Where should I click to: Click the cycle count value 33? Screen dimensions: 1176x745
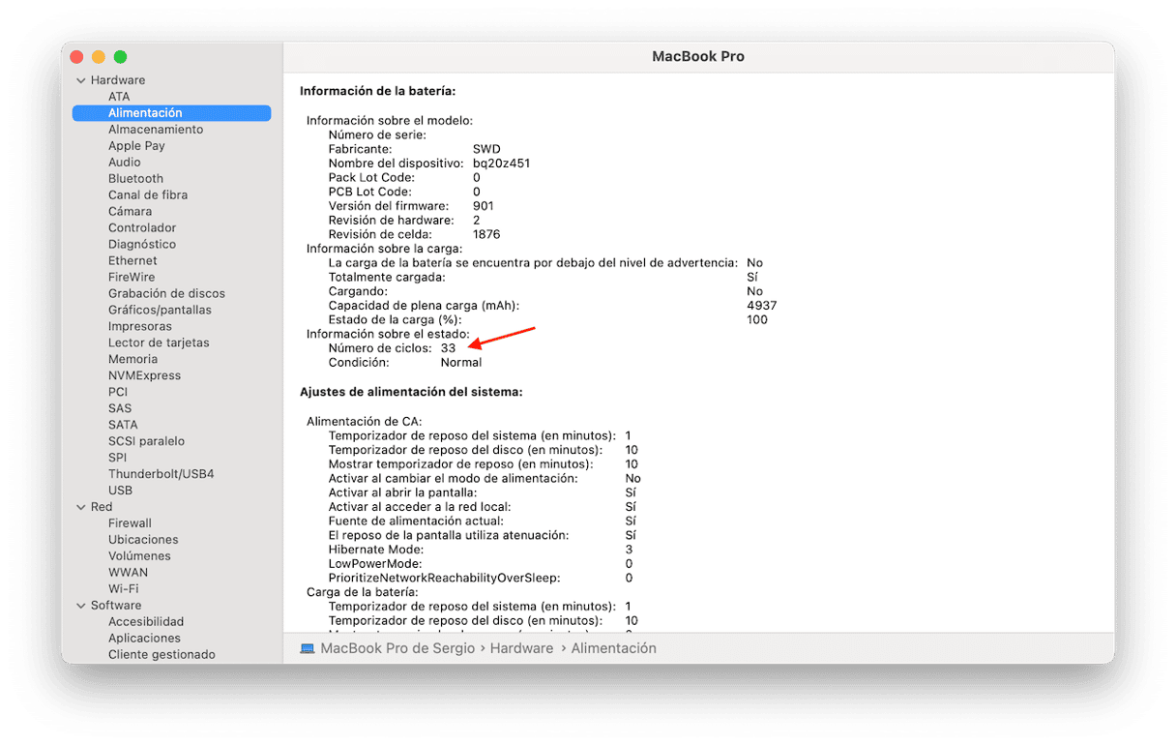[x=448, y=348]
